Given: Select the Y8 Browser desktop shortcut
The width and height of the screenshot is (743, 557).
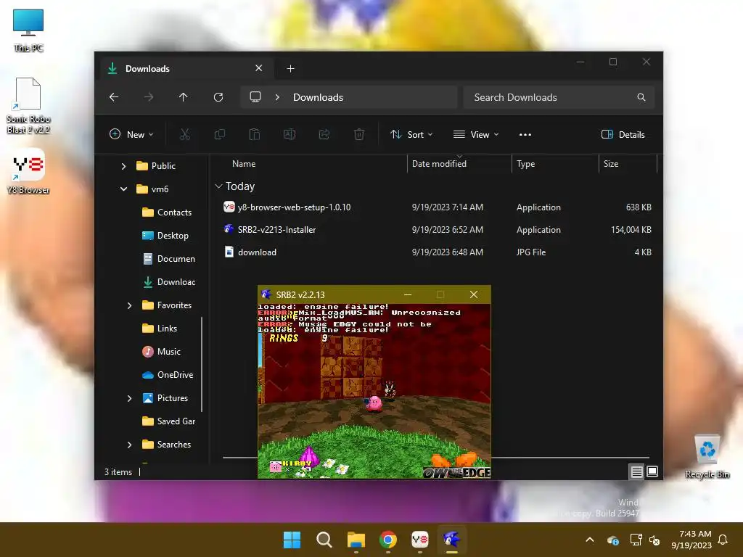Looking at the screenshot, I should coord(28,171).
